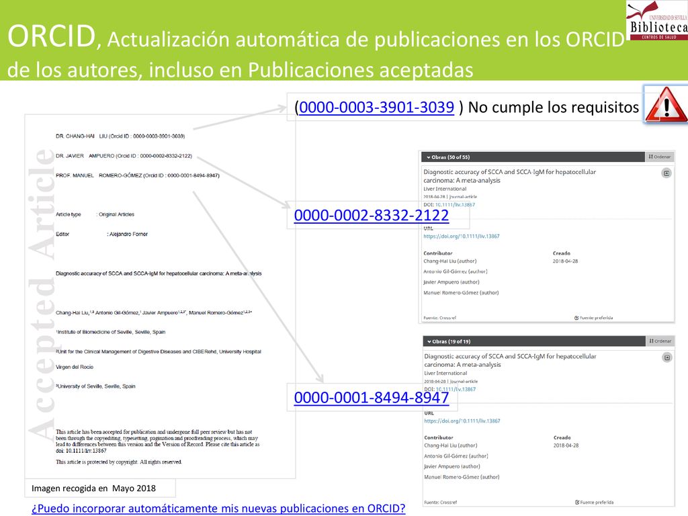Click Creado date 2018-04-28 in Obras (50 of 55) panel

[565, 261]
